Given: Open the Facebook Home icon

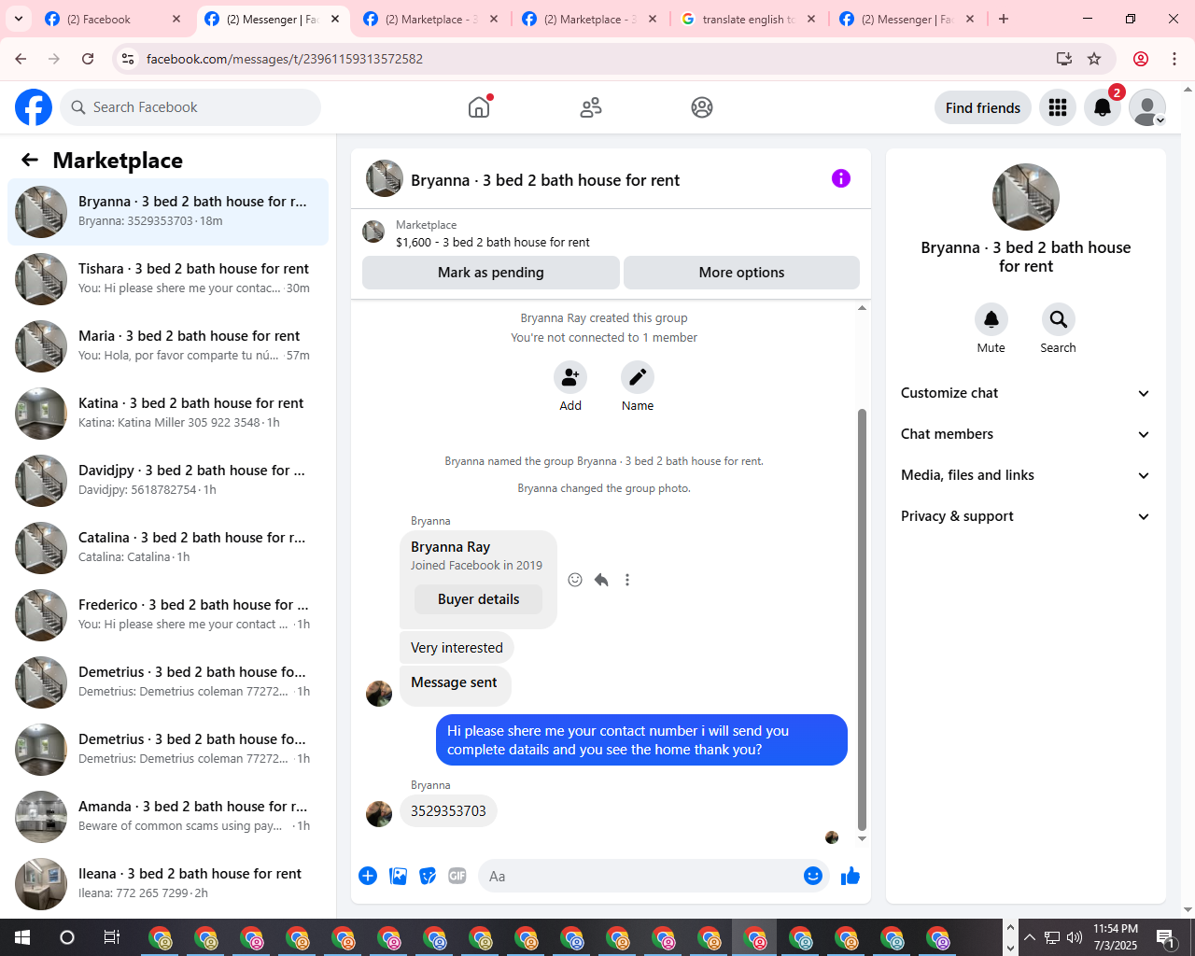Looking at the screenshot, I should tap(479, 107).
